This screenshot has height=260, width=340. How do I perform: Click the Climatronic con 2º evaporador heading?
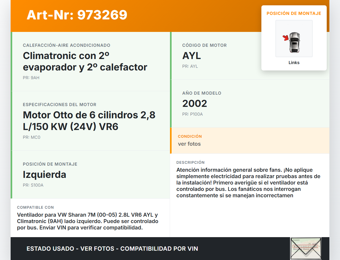click(85, 61)
